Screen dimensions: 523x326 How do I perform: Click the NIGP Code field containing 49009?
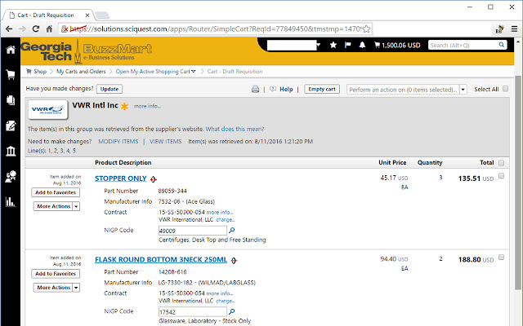(193, 231)
